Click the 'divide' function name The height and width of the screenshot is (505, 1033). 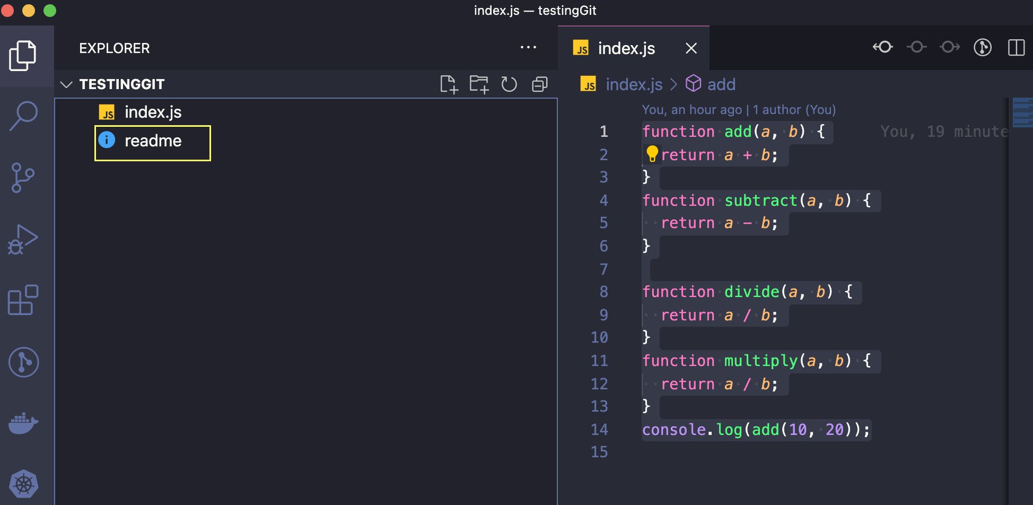click(752, 292)
